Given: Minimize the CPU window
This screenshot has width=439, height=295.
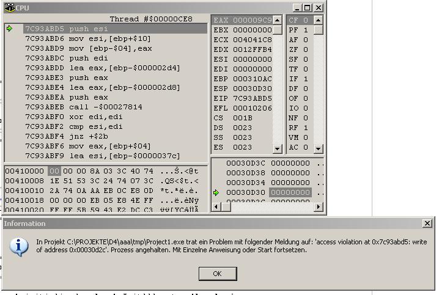Looking at the screenshot, I should point(298,8).
